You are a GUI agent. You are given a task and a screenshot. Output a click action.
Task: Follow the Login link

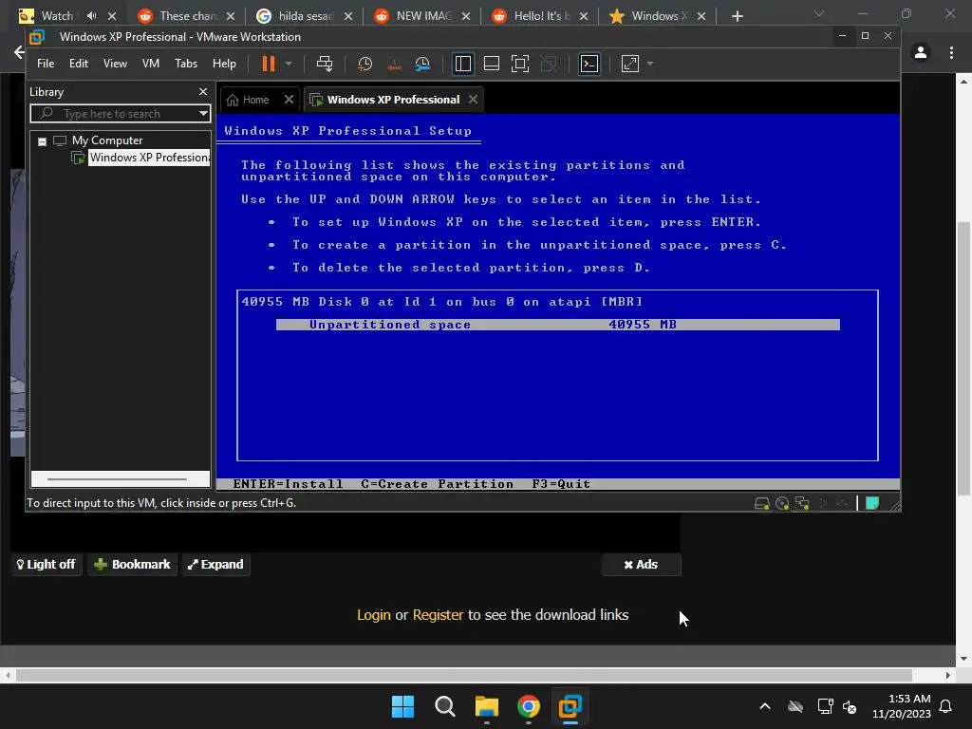[374, 615]
